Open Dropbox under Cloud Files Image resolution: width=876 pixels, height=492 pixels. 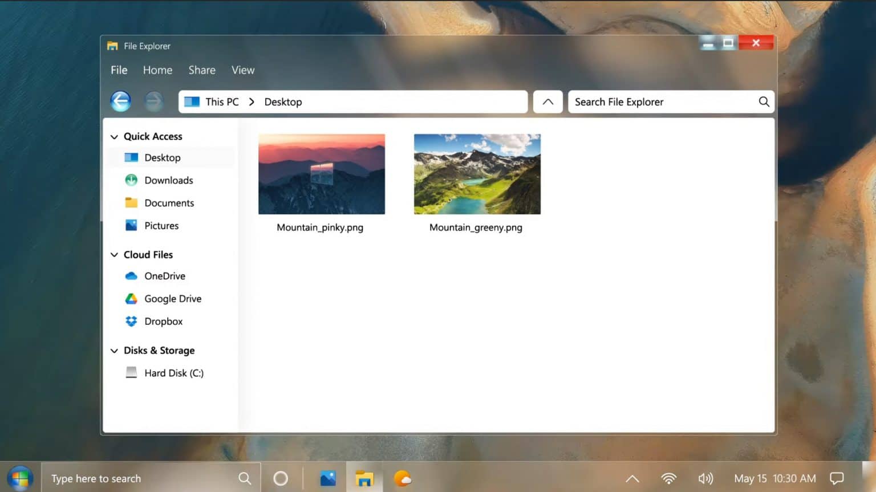[163, 321]
